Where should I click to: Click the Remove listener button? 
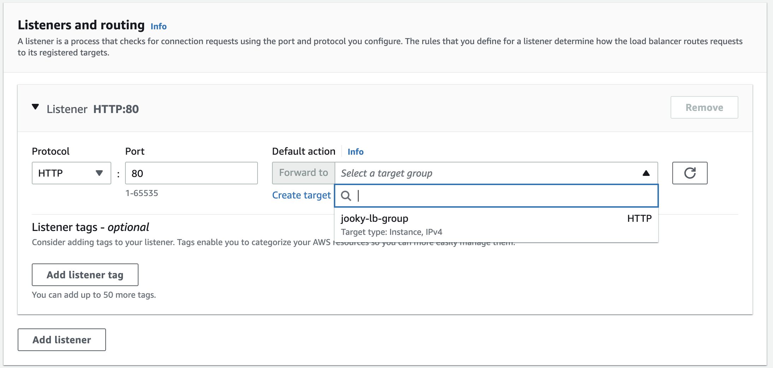click(704, 107)
